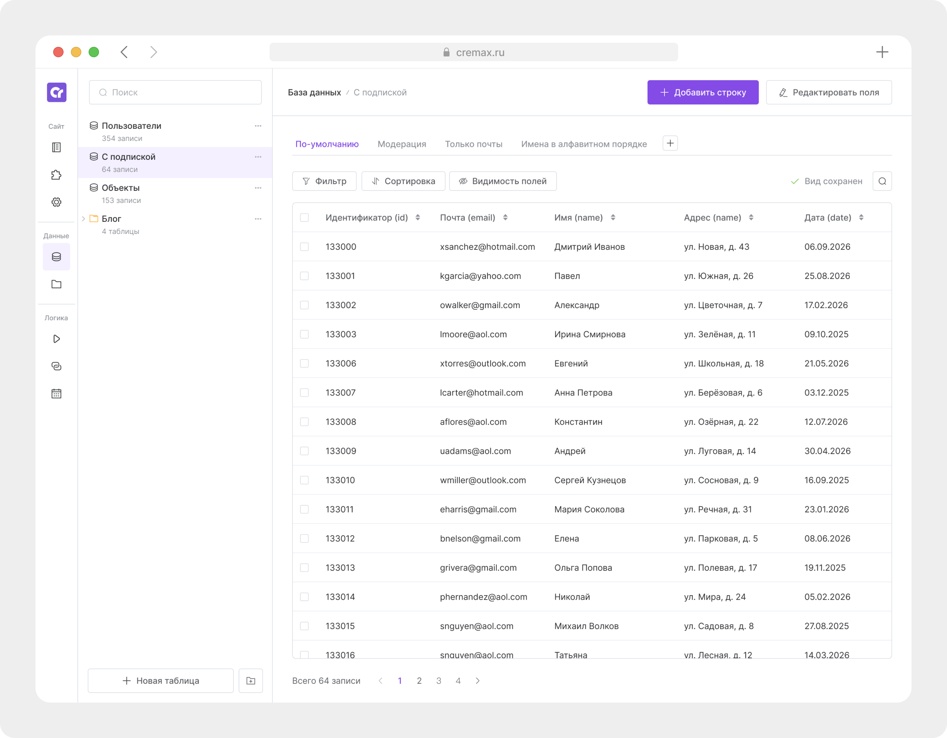Check the row 133000 checkbox
Image resolution: width=947 pixels, height=738 pixels.
pyautogui.click(x=304, y=247)
